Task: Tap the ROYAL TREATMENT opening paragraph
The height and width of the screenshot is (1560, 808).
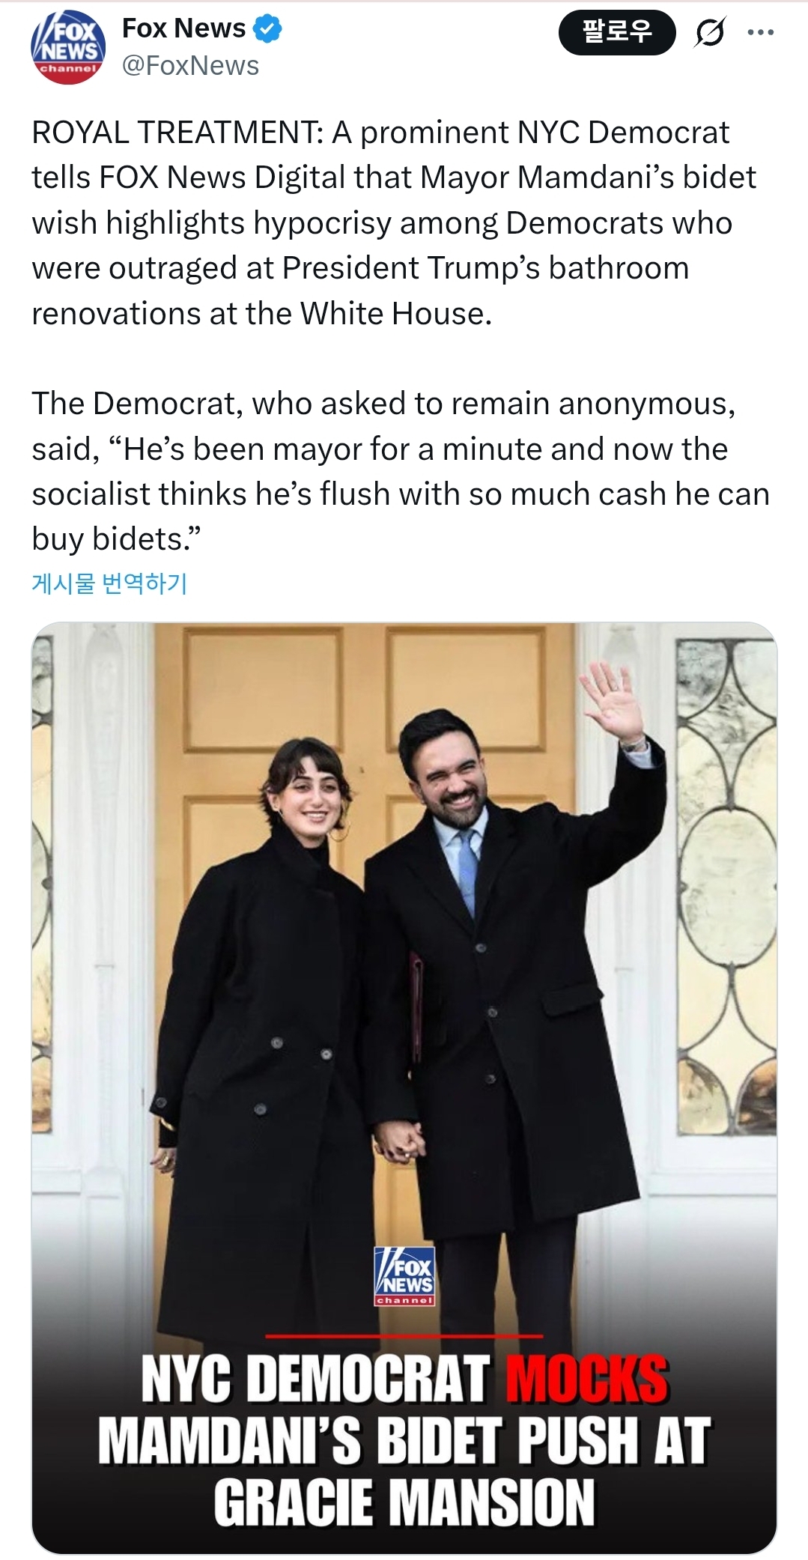Action: pos(394,223)
